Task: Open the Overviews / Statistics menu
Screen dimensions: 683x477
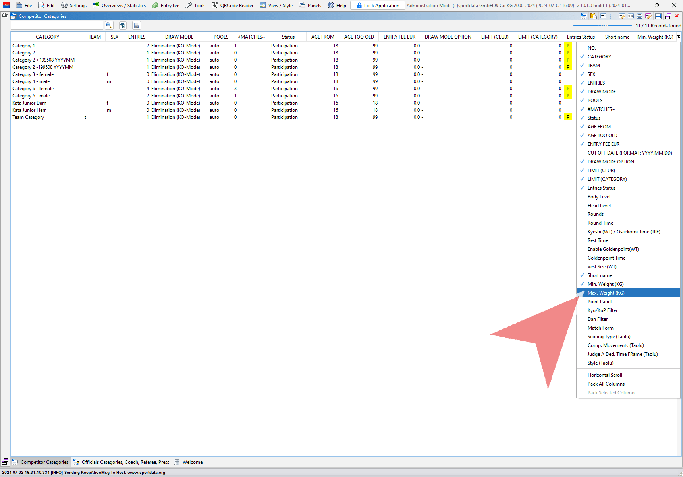Action: tap(119, 6)
